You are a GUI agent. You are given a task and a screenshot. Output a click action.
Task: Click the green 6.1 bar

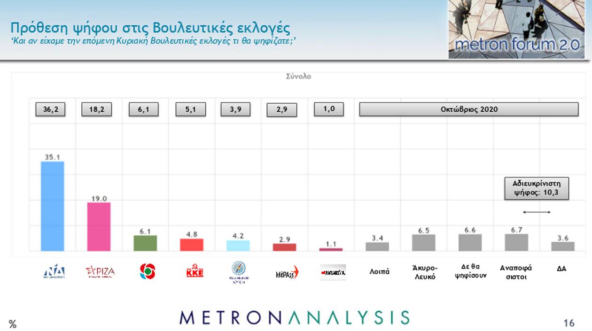(x=145, y=243)
